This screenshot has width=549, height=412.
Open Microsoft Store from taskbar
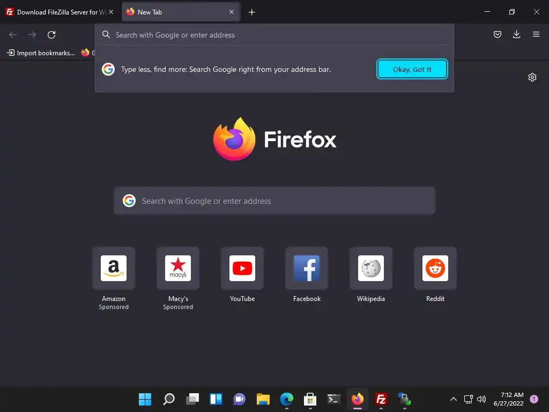click(x=310, y=399)
